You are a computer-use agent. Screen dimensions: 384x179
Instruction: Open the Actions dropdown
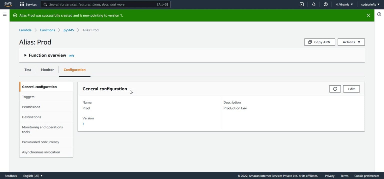tap(351, 42)
